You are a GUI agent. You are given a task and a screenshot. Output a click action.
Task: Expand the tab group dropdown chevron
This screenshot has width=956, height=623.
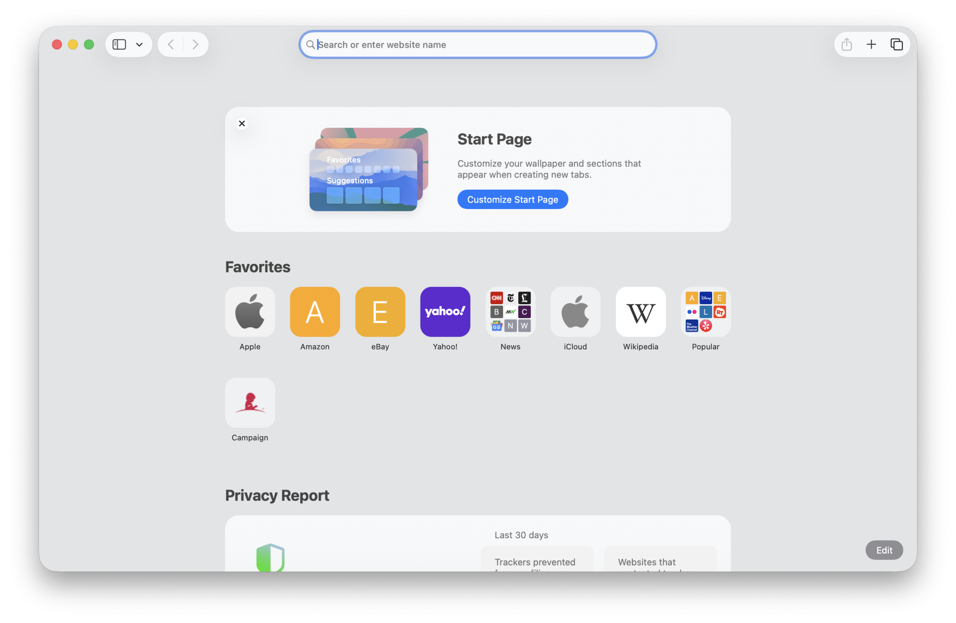tap(139, 44)
